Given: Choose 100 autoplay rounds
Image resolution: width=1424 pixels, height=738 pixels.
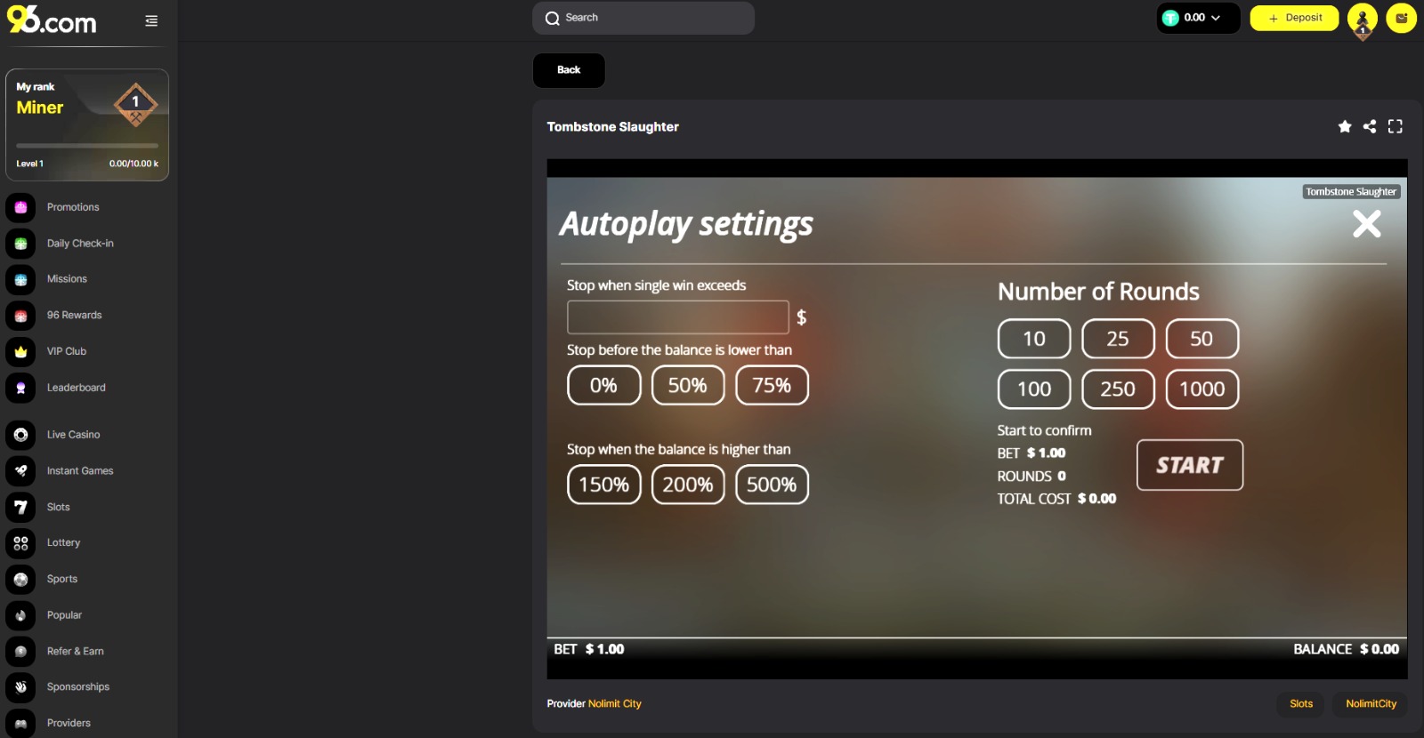Looking at the screenshot, I should point(1034,389).
